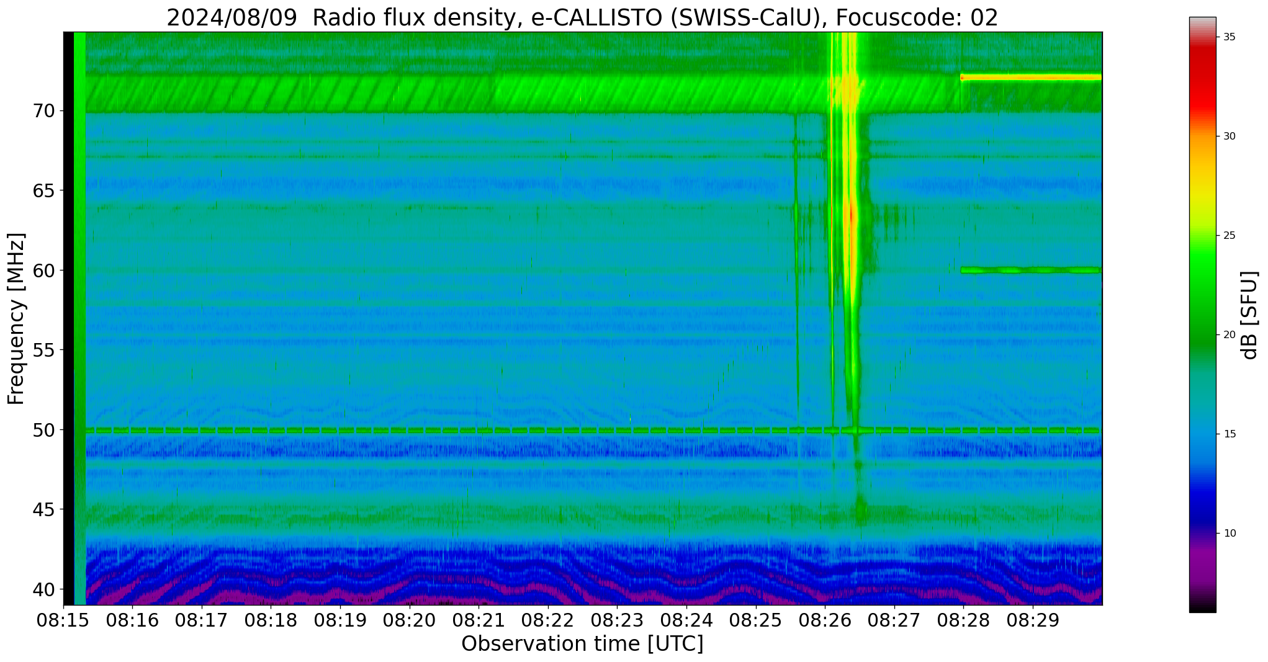1268x662 pixels.
Task: Click the 08:29 time tick label
Action: [x=1033, y=620]
